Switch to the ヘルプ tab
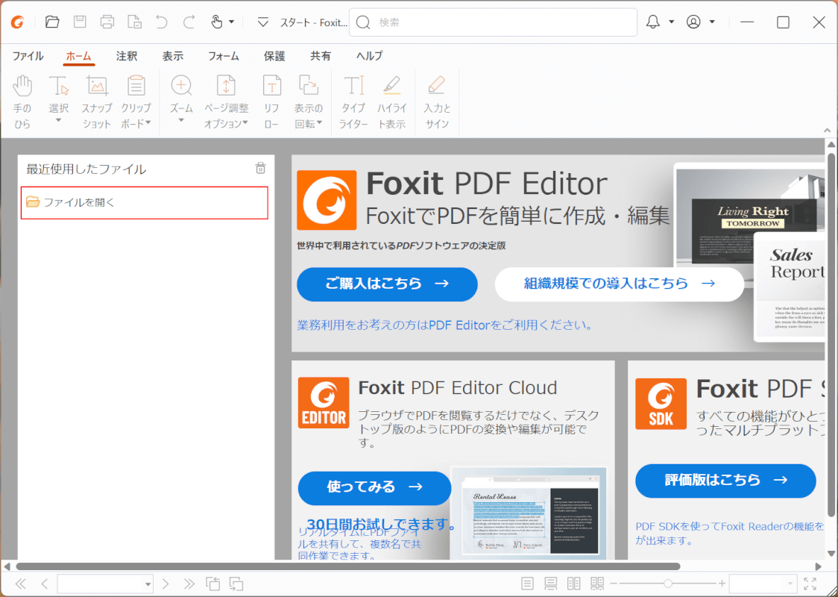 370,56
